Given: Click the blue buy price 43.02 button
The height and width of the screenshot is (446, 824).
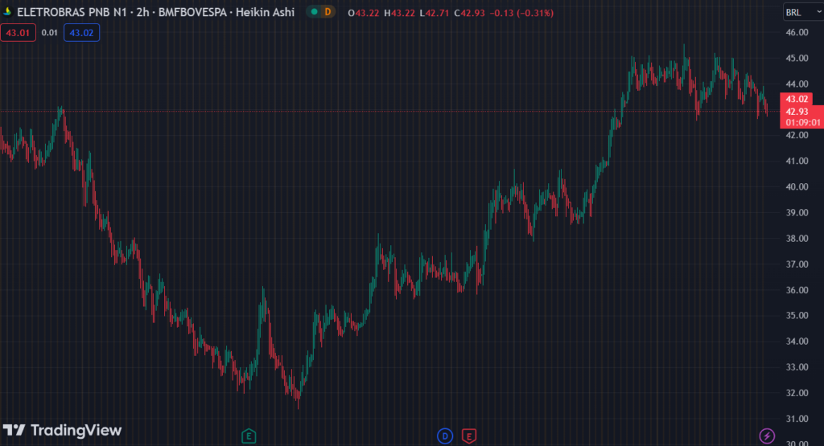Looking at the screenshot, I should click(x=81, y=32).
